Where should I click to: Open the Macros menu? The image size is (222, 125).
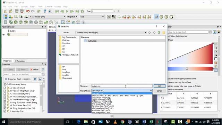tap(58, 7)
